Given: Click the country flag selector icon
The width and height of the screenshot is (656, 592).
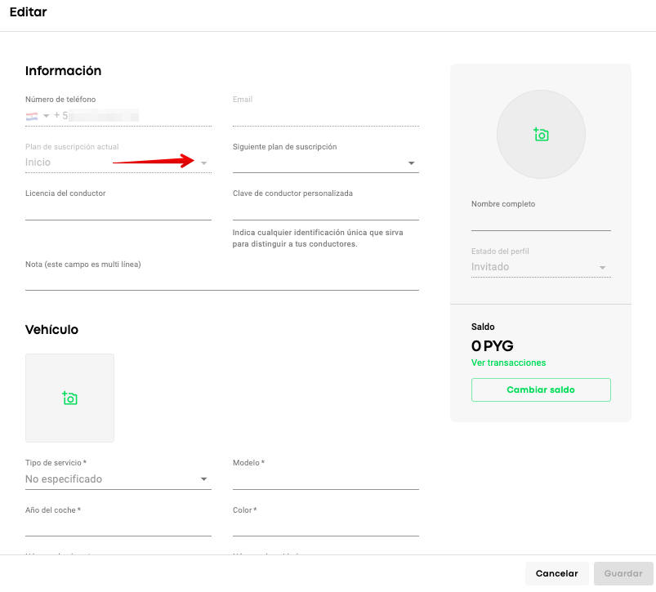Looking at the screenshot, I should point(33,116).
